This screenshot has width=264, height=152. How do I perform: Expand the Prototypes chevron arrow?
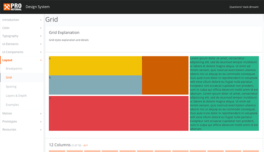[x=41, y=122]
